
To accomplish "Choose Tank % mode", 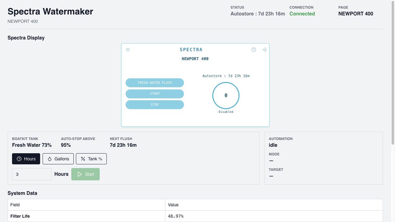I will point(91,159).
